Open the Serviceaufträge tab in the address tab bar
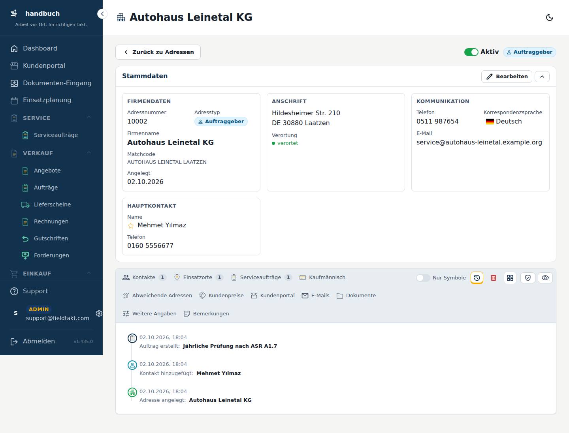569x433 pixels. pyautogui.click(x=261, y=277)
